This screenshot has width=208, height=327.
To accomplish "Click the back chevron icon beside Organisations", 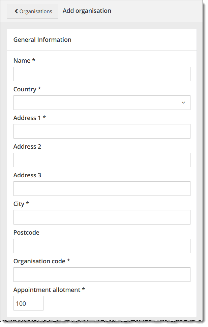I will point(16,11).
